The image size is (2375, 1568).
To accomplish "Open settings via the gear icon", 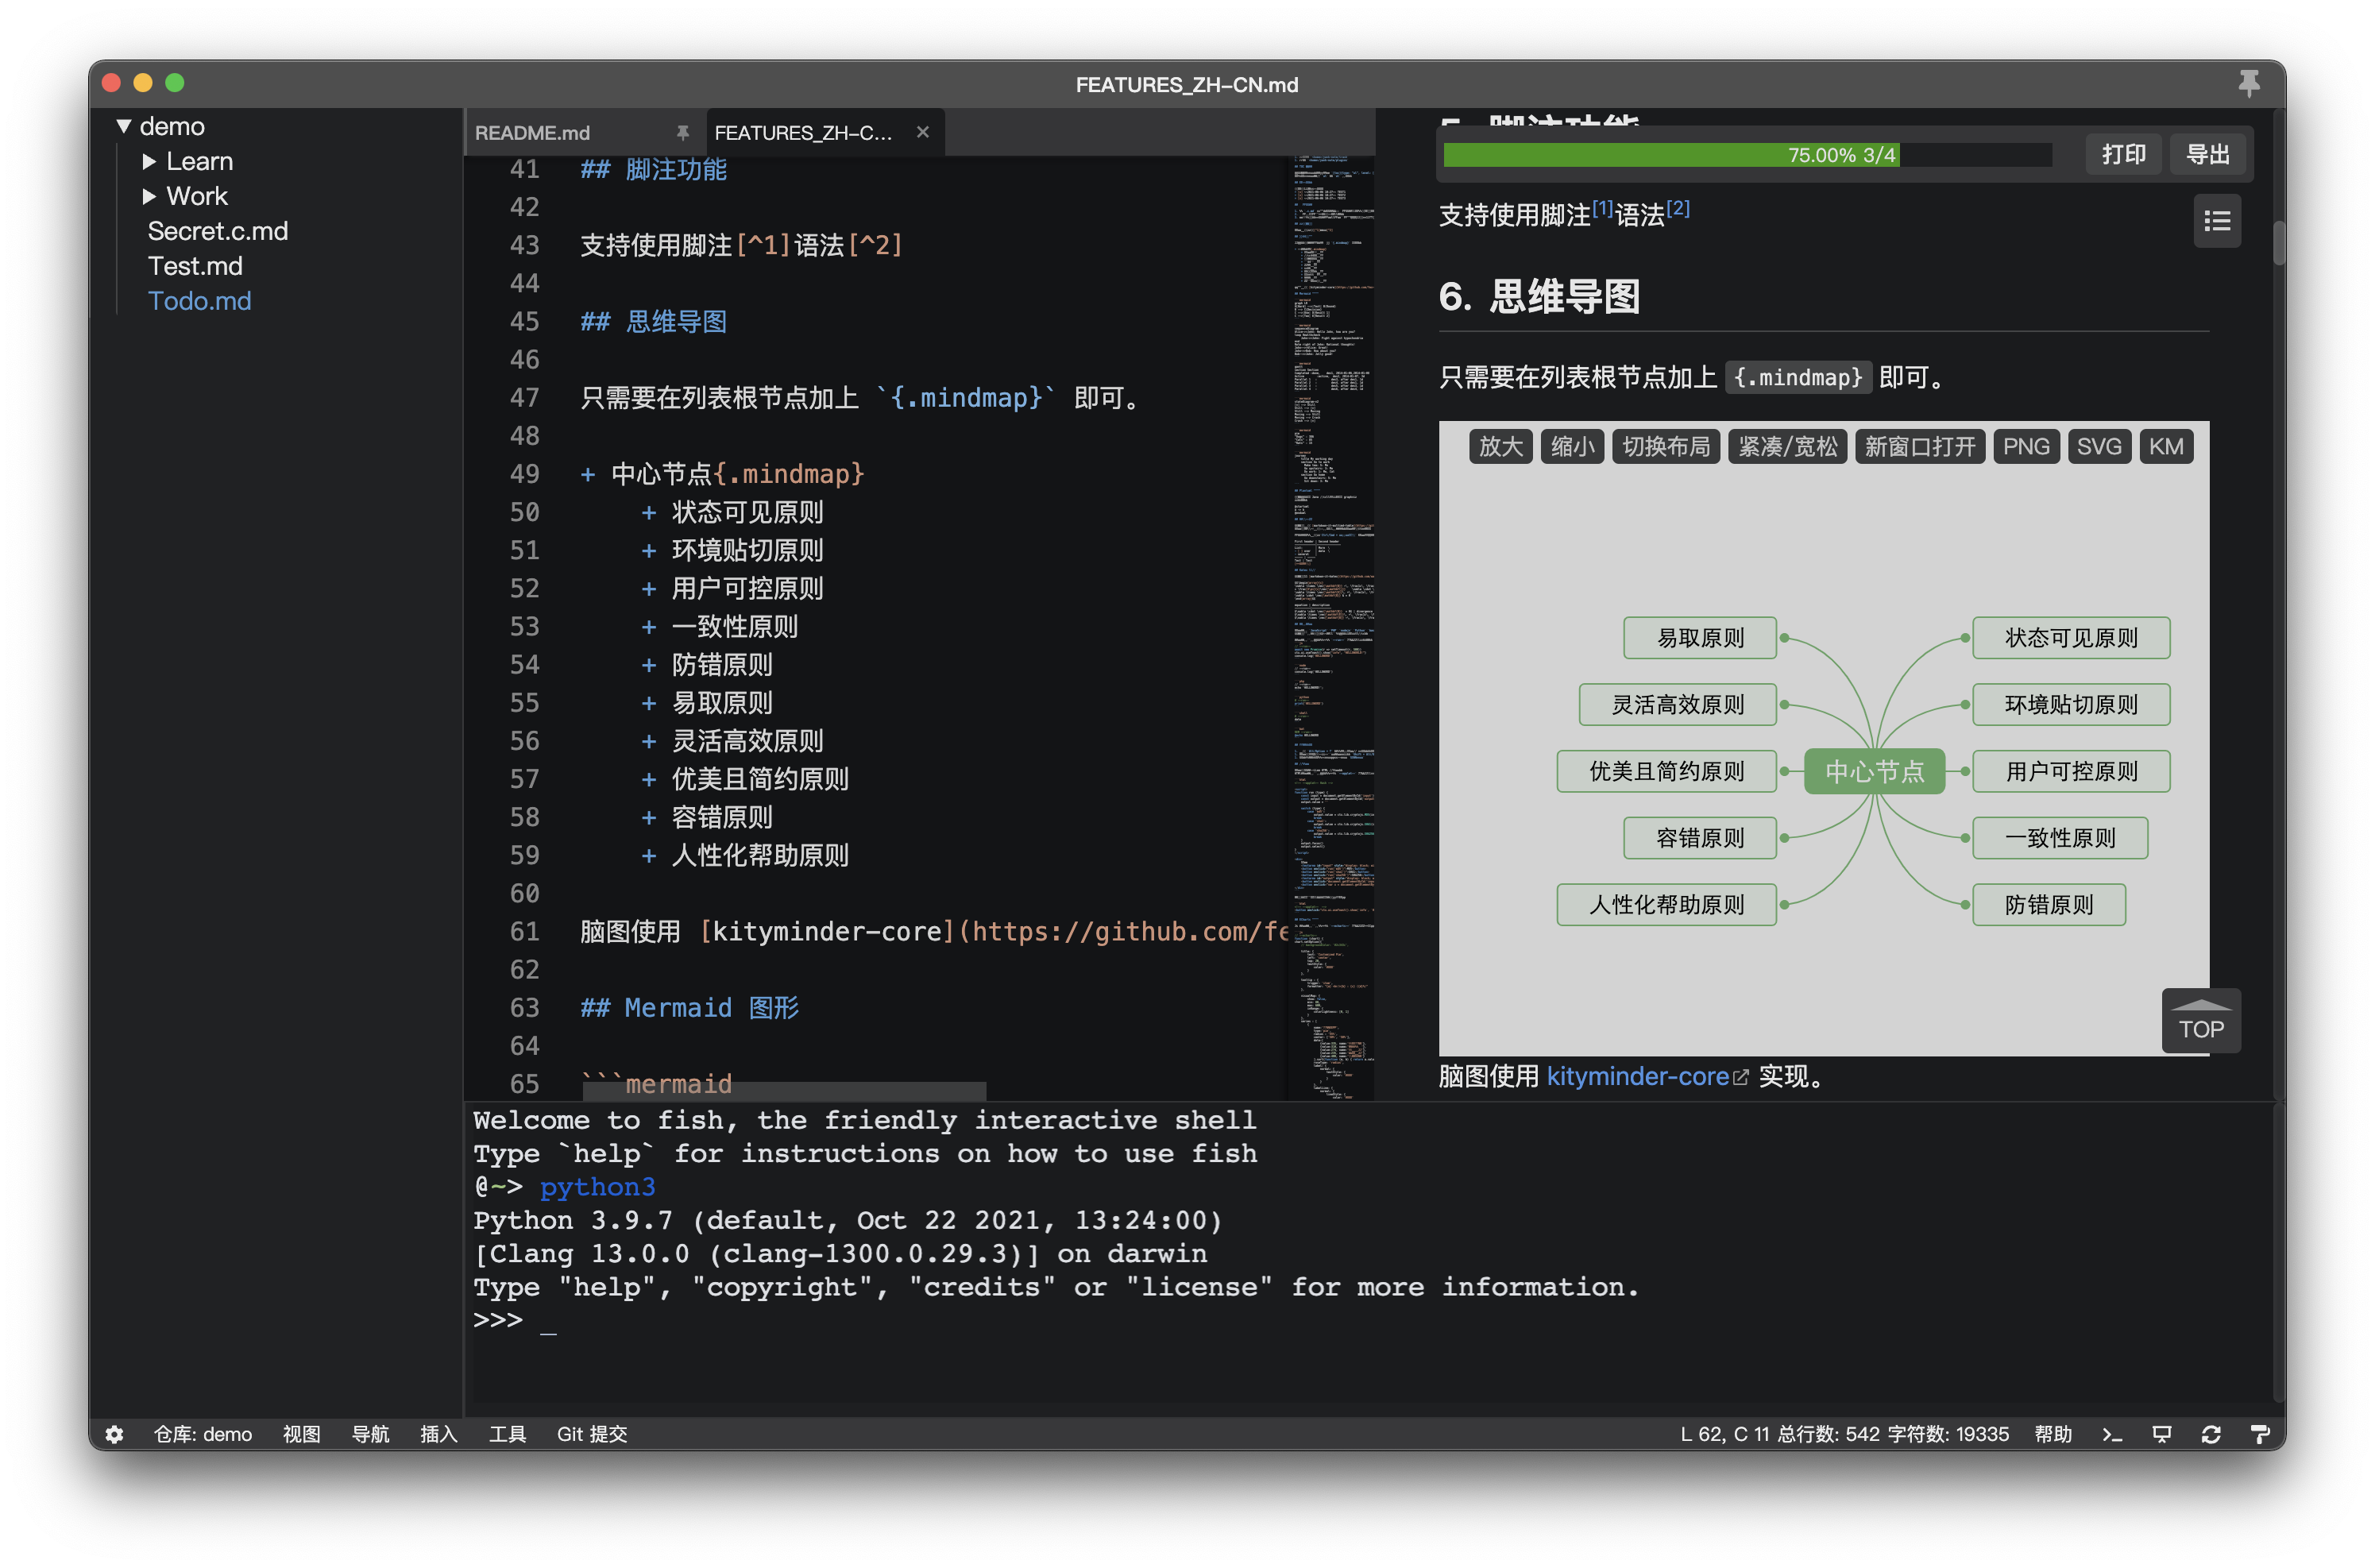I will click(x=115, y=1434).
